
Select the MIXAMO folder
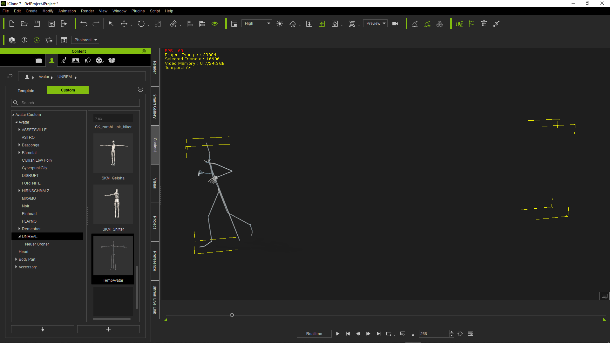tap(29, 198)
